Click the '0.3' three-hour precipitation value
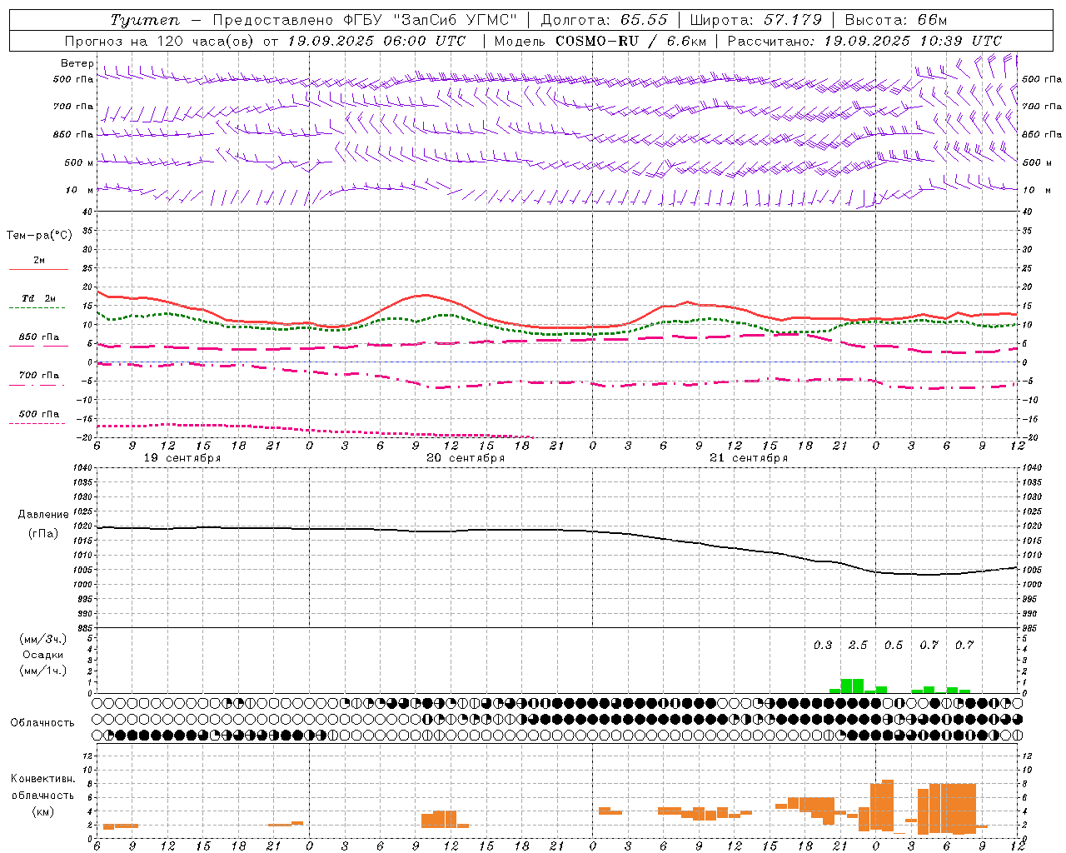This screenshot has width=1066, height=853. coord(823,646)
